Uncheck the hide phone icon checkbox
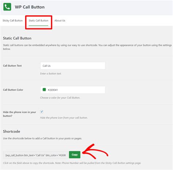 [x=42, y=112]
